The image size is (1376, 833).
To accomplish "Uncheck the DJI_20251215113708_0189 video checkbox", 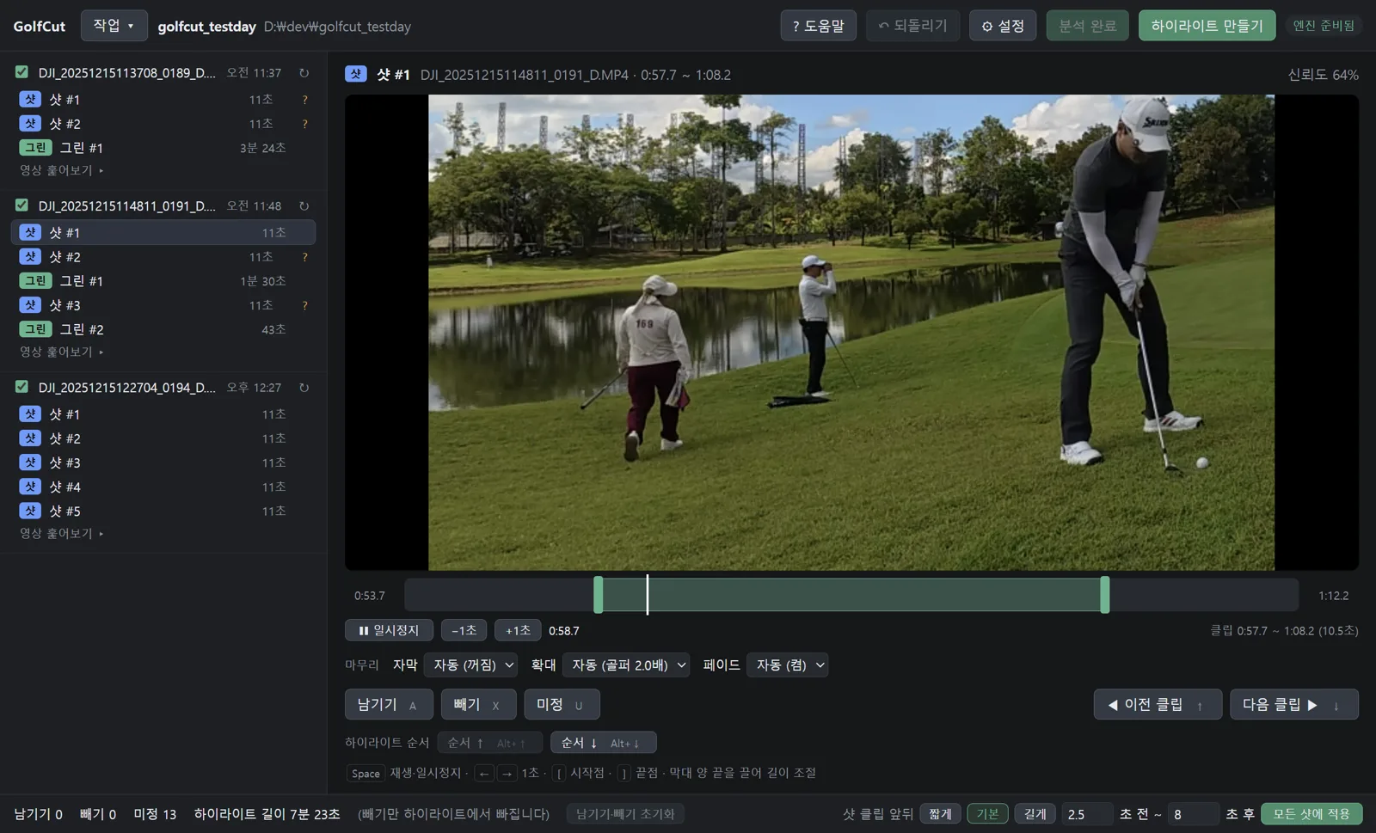I will click(21, 72).
